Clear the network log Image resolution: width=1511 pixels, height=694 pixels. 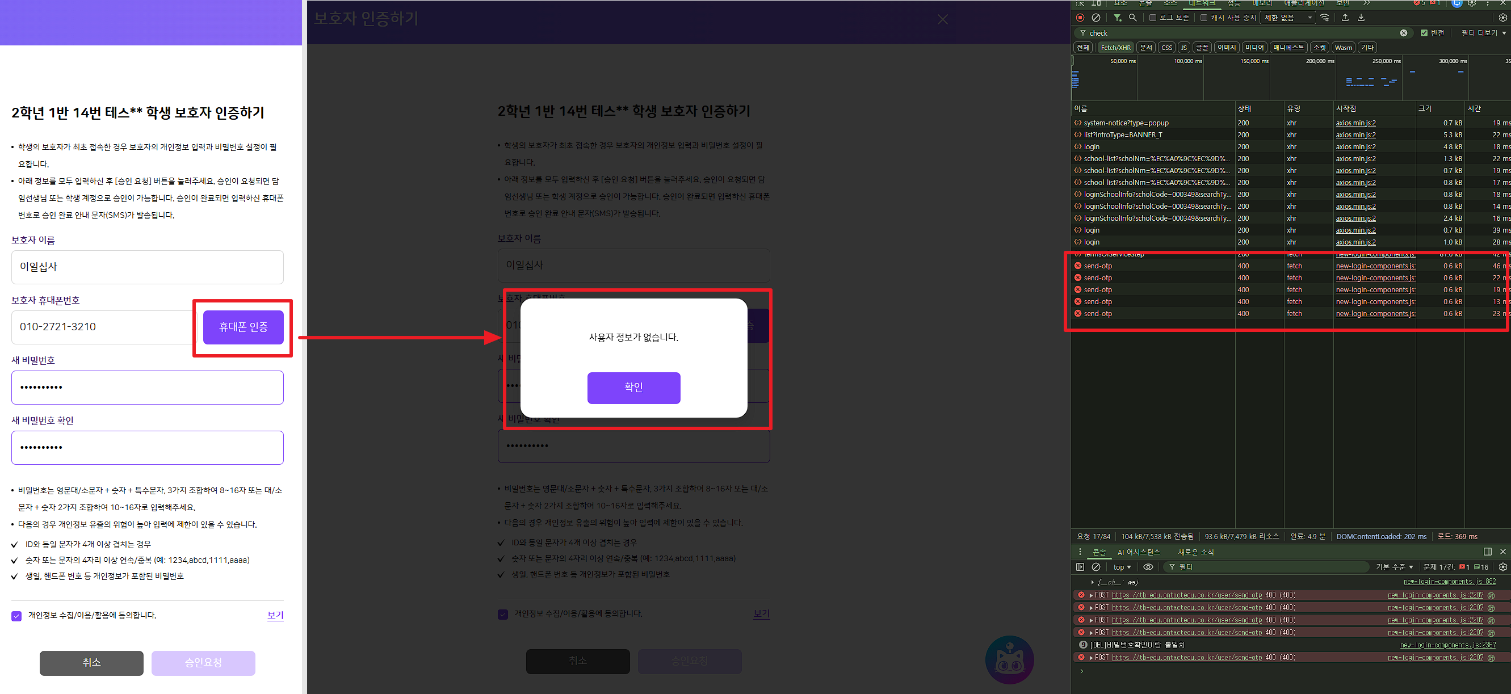[x=1096, y=18]
